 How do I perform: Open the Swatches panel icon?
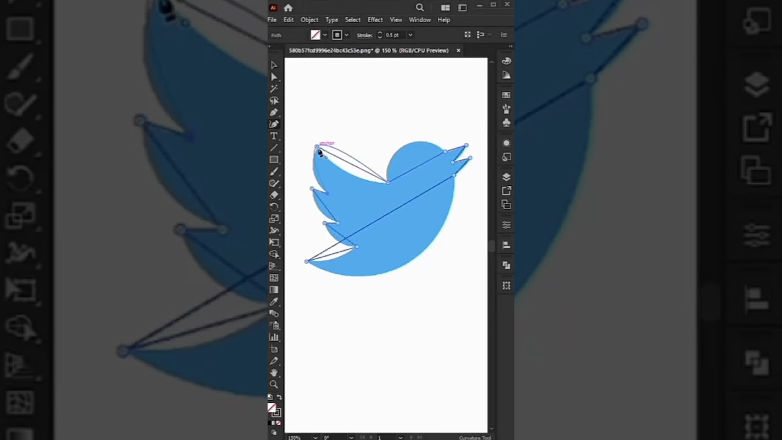click(506, 95)
